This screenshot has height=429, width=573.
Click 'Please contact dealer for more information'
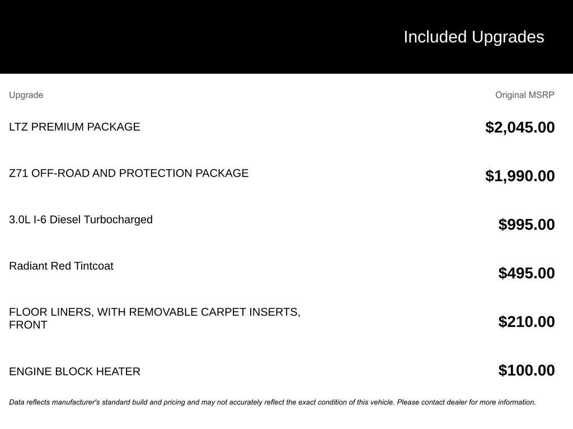click(x=466, y=402)
